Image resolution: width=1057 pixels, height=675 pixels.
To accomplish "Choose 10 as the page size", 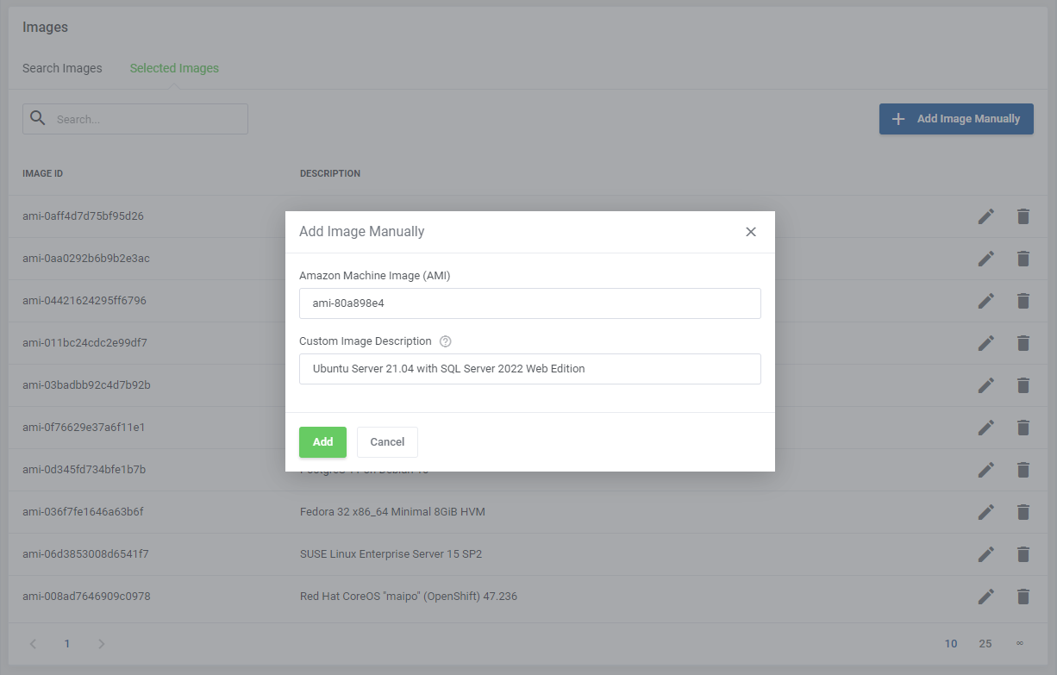I will pos(951,643).
